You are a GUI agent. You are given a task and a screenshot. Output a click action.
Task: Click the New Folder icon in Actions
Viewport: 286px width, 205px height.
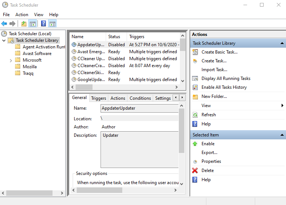tap(195, 96)
